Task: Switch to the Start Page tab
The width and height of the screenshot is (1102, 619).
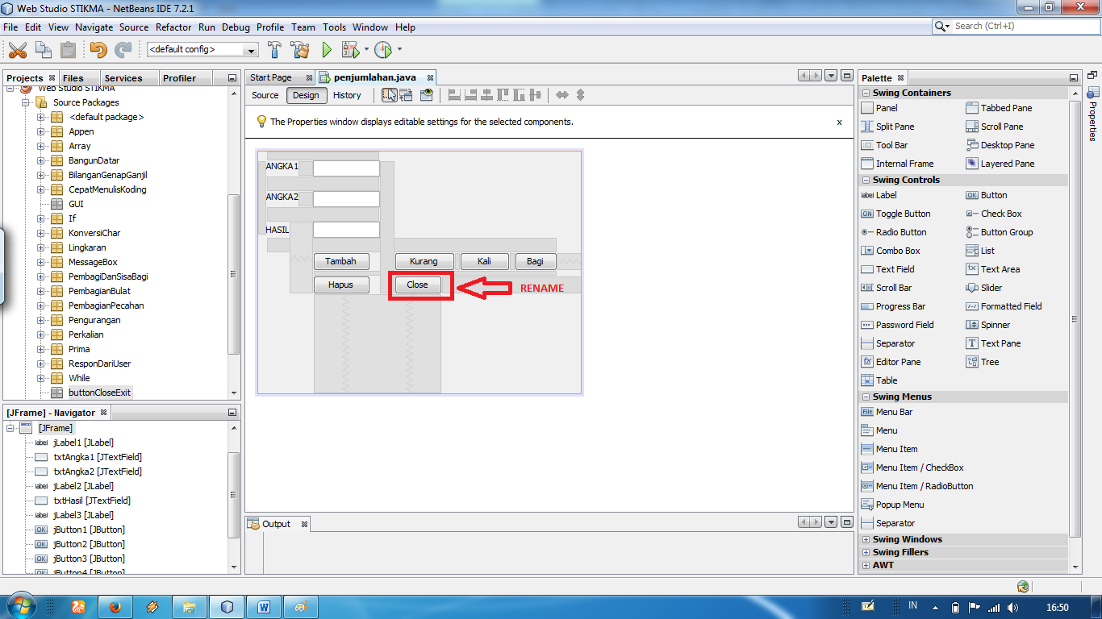Action: point(272,78)
